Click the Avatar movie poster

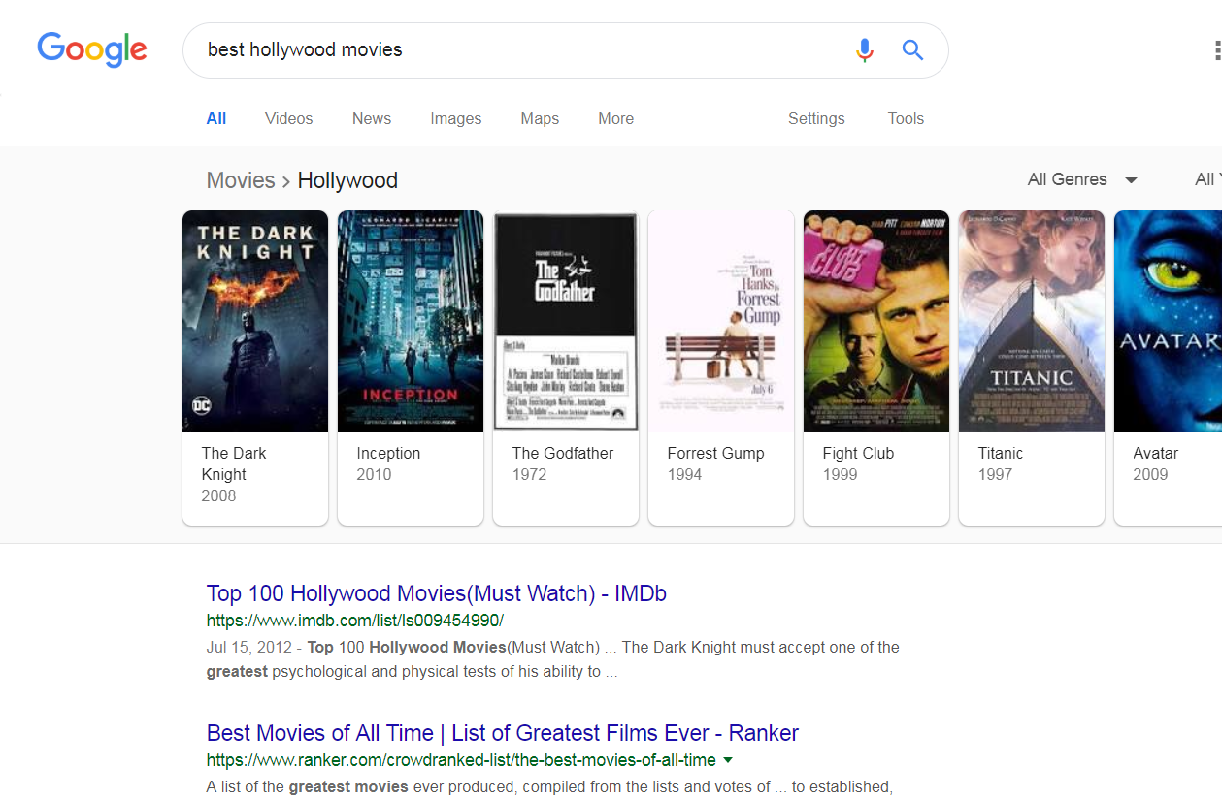pyautogui.click(x=1168, y=321)
